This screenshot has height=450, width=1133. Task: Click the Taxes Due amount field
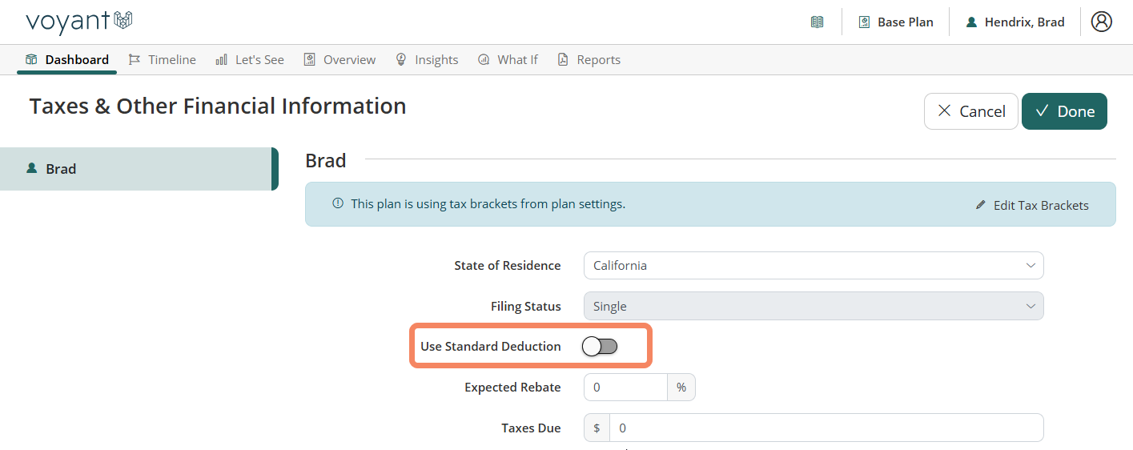pyautogui.click(x=826, y=428)
